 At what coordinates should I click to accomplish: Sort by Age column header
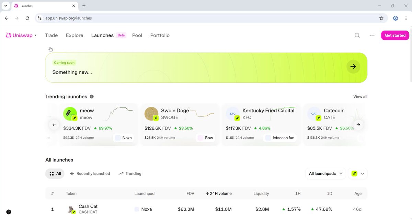point(358,194)
